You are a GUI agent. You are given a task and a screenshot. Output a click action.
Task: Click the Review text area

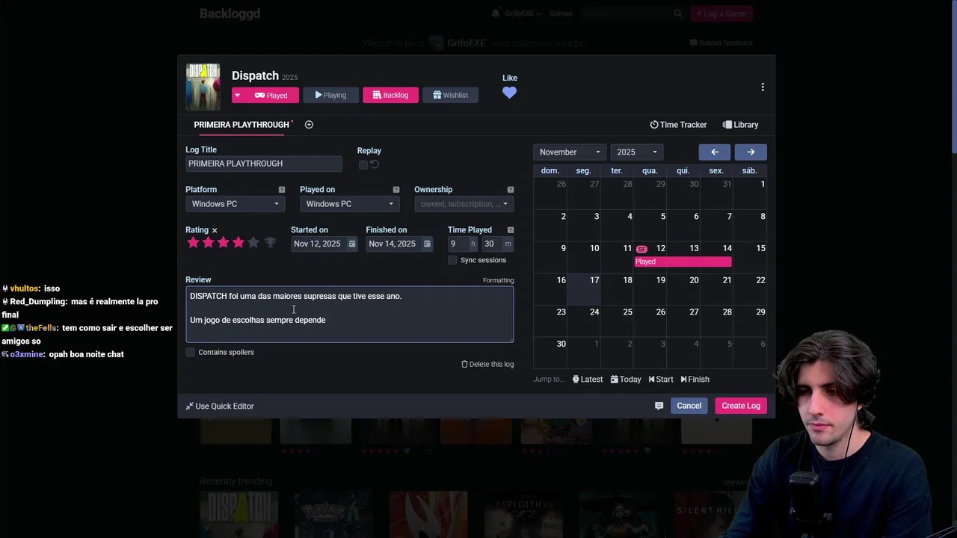(349, 315)
